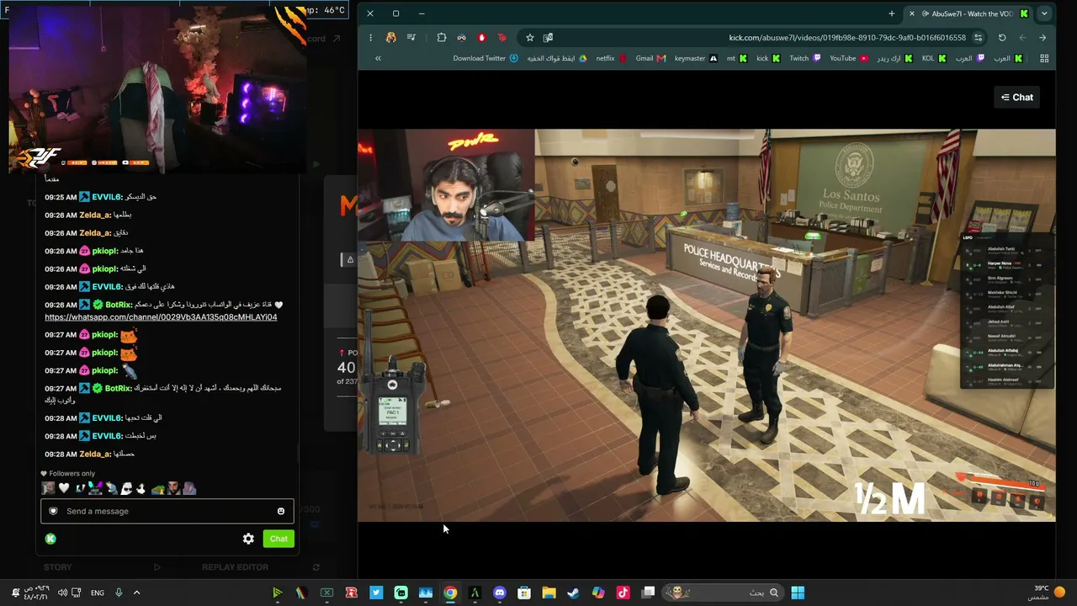Click the Zelda_a username at 09:28 AM

click(x=95, y=454)
